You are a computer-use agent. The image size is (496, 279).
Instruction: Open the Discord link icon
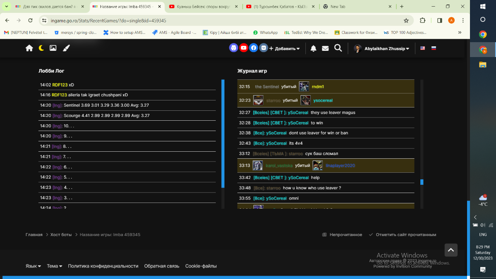click(234, 48)
